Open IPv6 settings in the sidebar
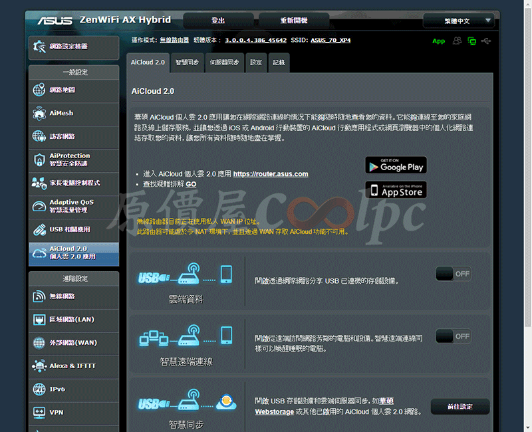Viewport: 532px width, 432px height. click(x=74, y=389)
